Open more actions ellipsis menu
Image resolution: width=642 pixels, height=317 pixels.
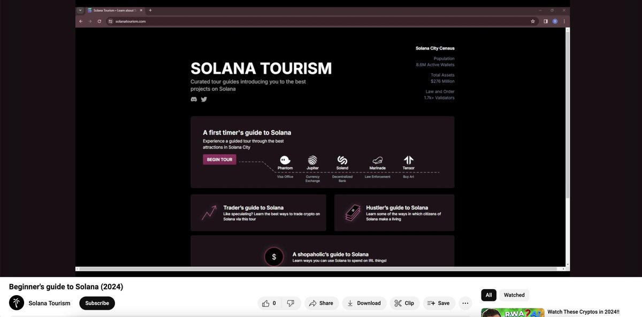465,303
